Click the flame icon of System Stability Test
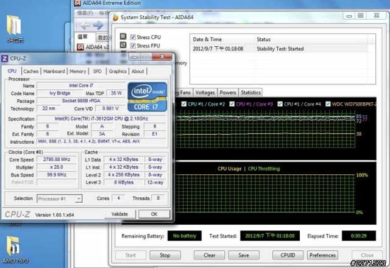Screen dimensions: 390x268 (x=115, y=18)
